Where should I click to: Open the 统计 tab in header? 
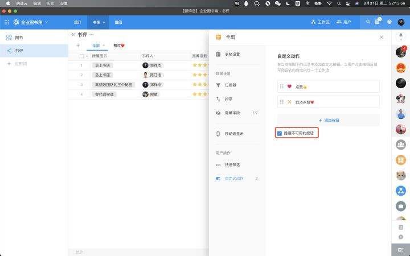(x=77, y=22)
